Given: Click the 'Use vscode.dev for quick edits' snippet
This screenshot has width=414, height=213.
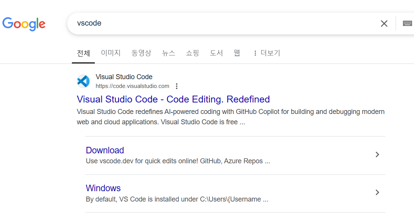Looking at the screenshot, I should click(x=178, y=161).
